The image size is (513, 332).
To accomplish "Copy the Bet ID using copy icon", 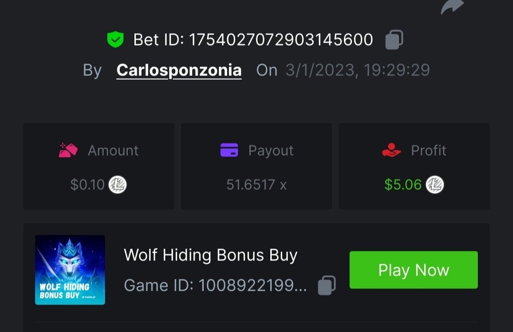I will 394,40.
